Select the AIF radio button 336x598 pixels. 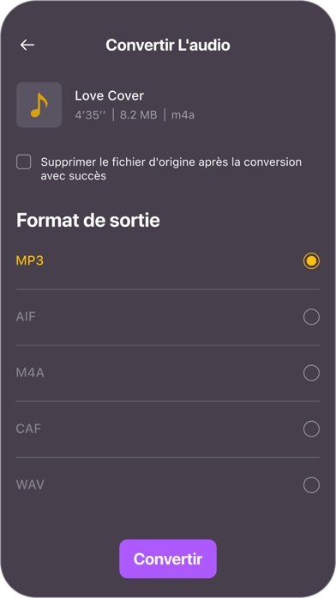tap(311, 317)
